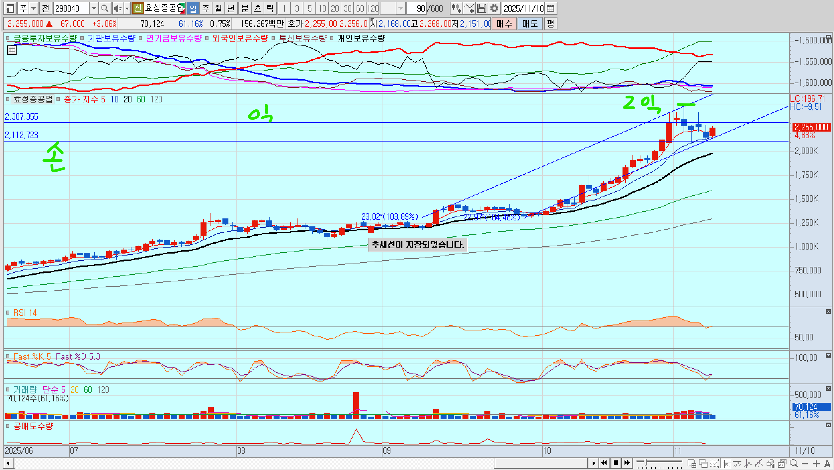Screen dimensions: 834x470
Task: Click the 매수 buy button
Action: 504,24
